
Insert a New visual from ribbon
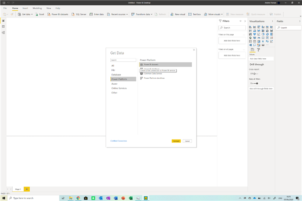(178, 14)
